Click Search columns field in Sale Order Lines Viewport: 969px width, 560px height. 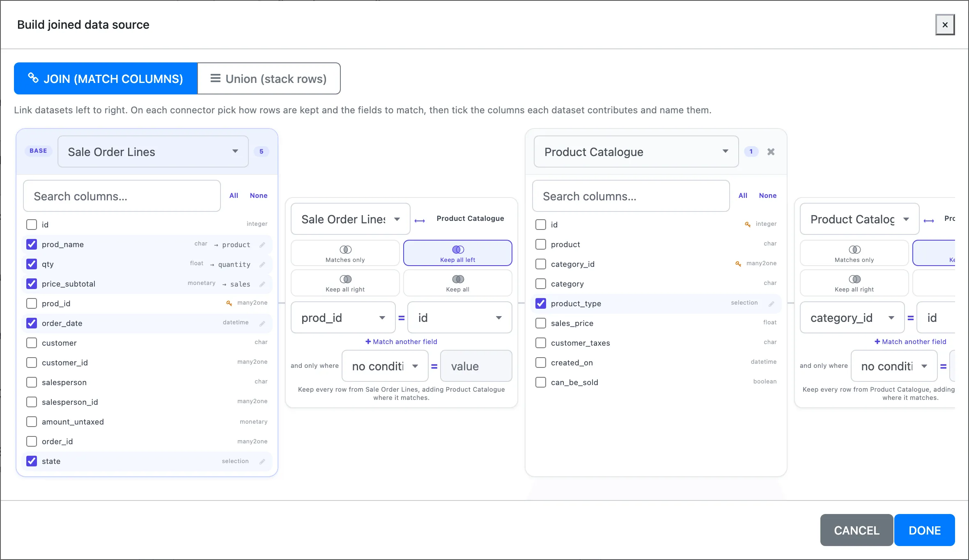pos(122,196)
